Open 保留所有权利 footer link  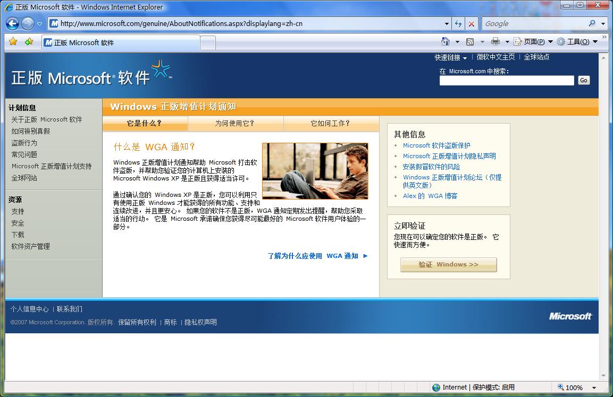[x=137, y=323]
